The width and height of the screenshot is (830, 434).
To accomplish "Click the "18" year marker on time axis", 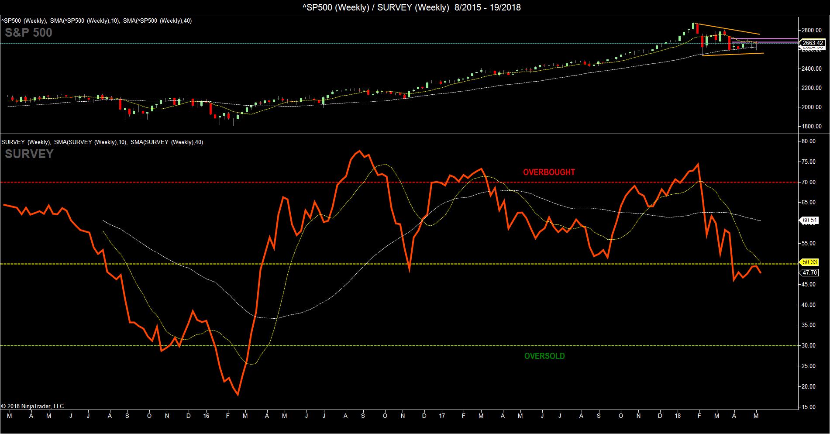I will coord(678,416).
